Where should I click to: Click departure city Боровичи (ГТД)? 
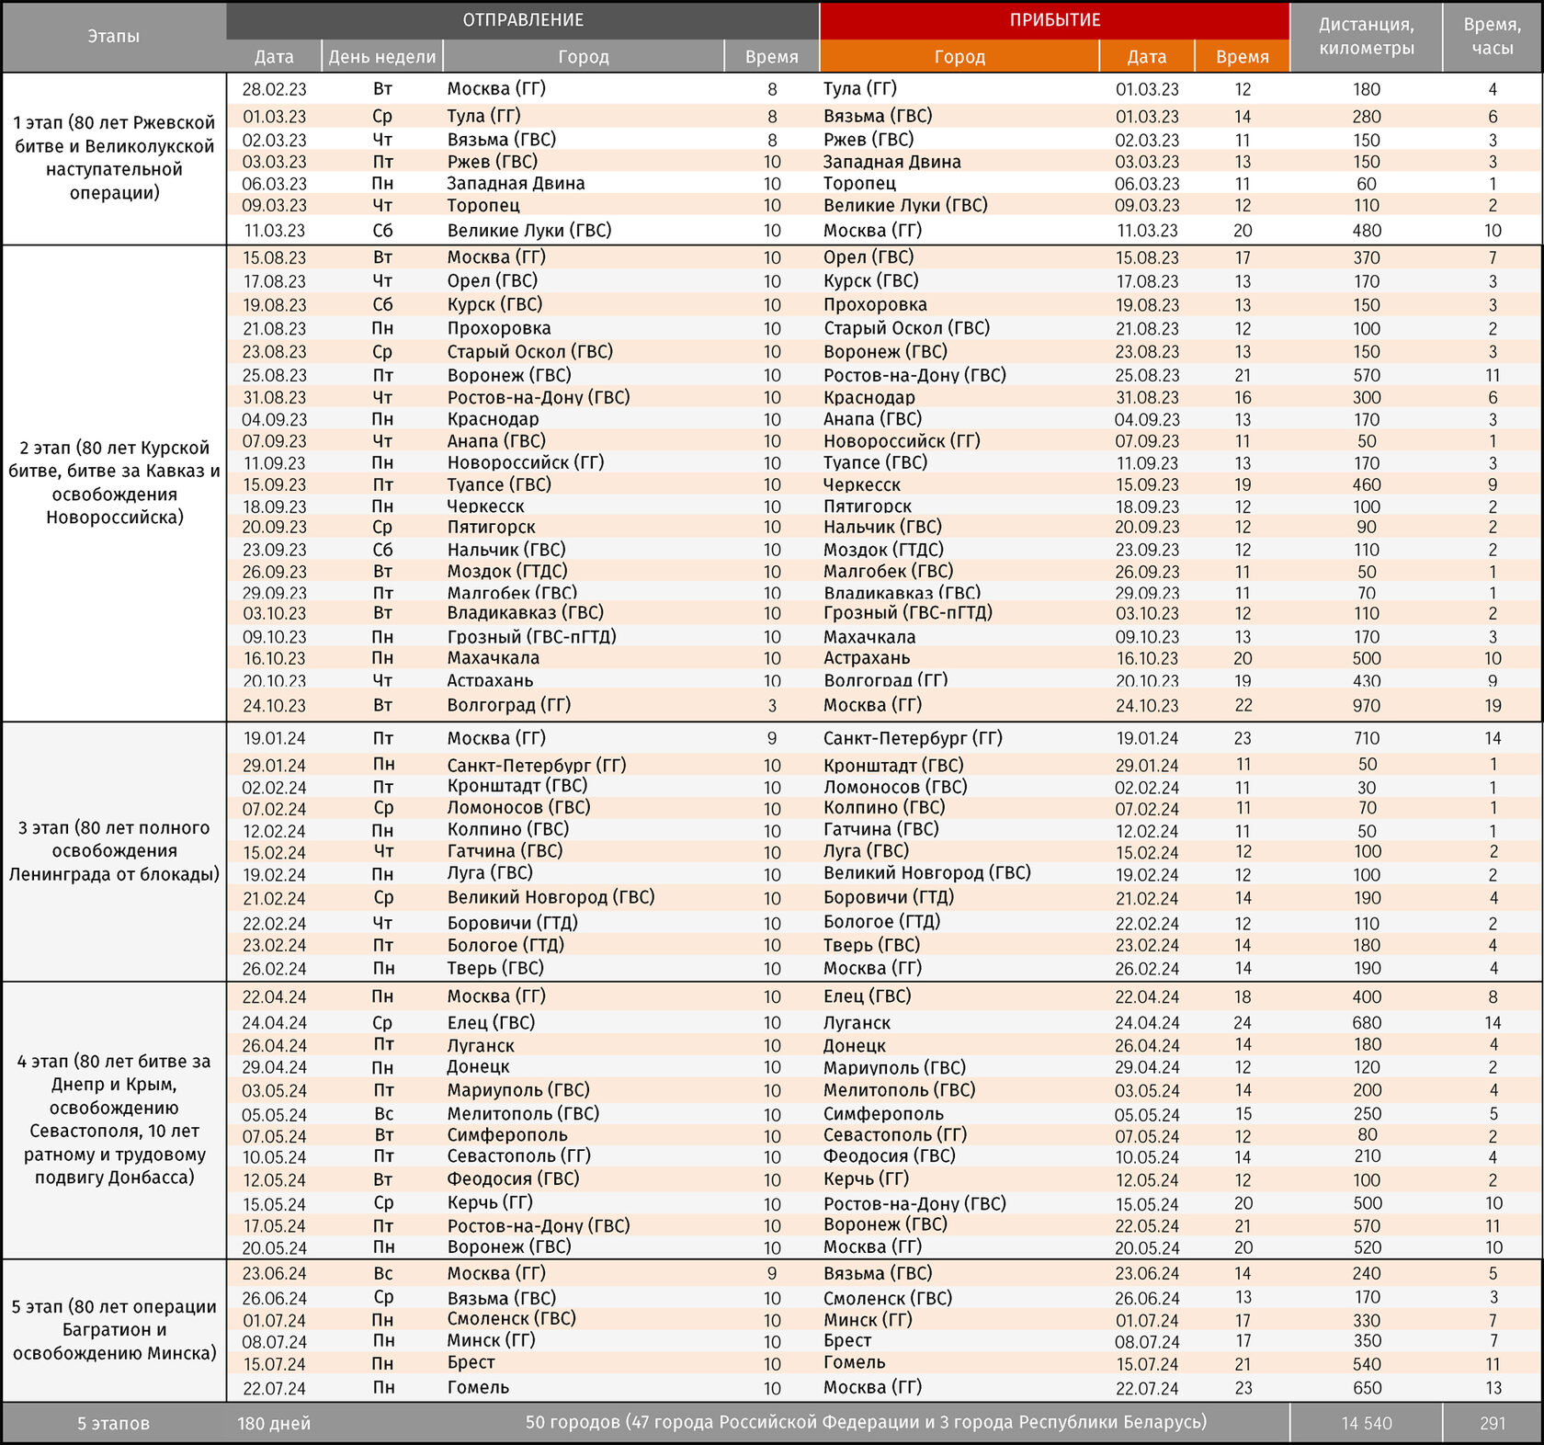(512, 923)
